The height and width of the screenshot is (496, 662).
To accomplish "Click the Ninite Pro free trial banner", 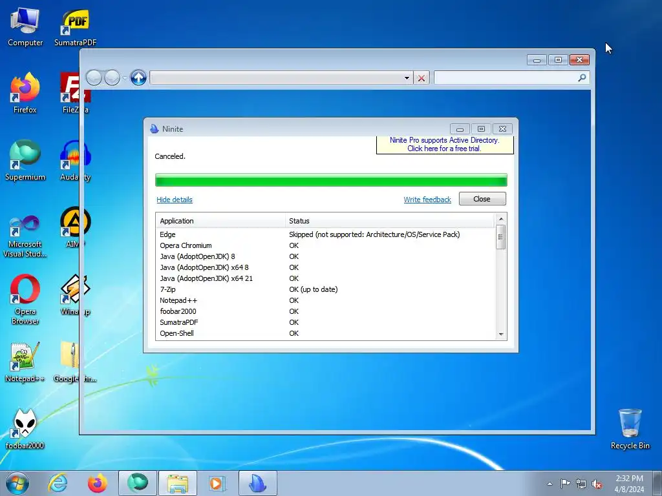I will 445,144.
